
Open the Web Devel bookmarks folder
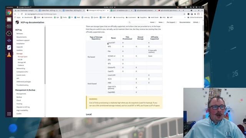click(x=153, y=18)
